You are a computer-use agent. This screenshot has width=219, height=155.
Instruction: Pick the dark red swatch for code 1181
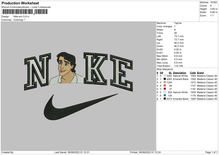(165, 89)
